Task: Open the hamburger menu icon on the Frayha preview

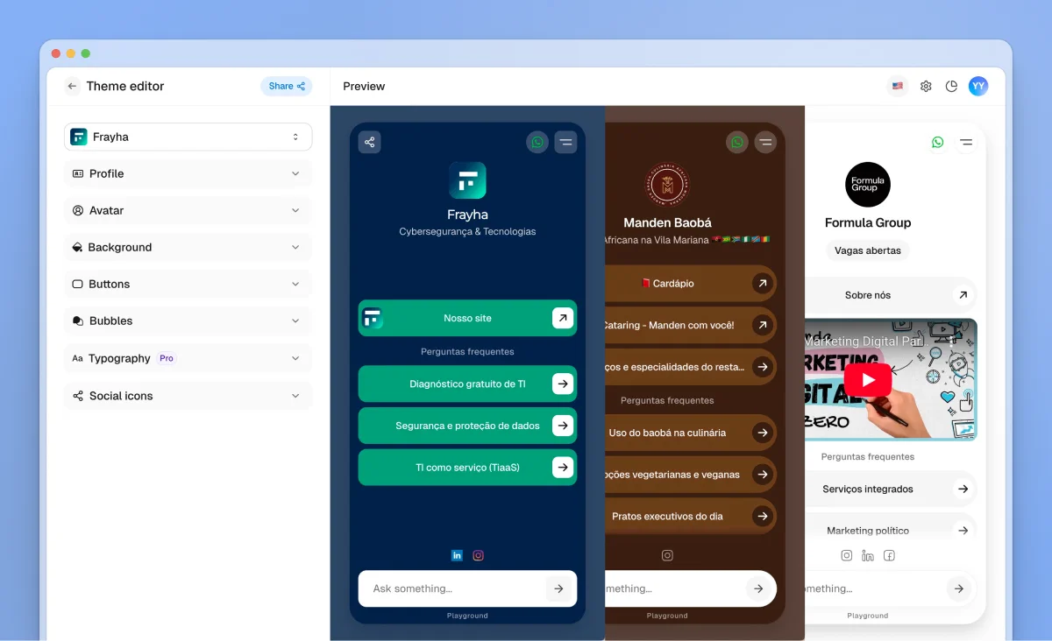Action: point(565,141)
